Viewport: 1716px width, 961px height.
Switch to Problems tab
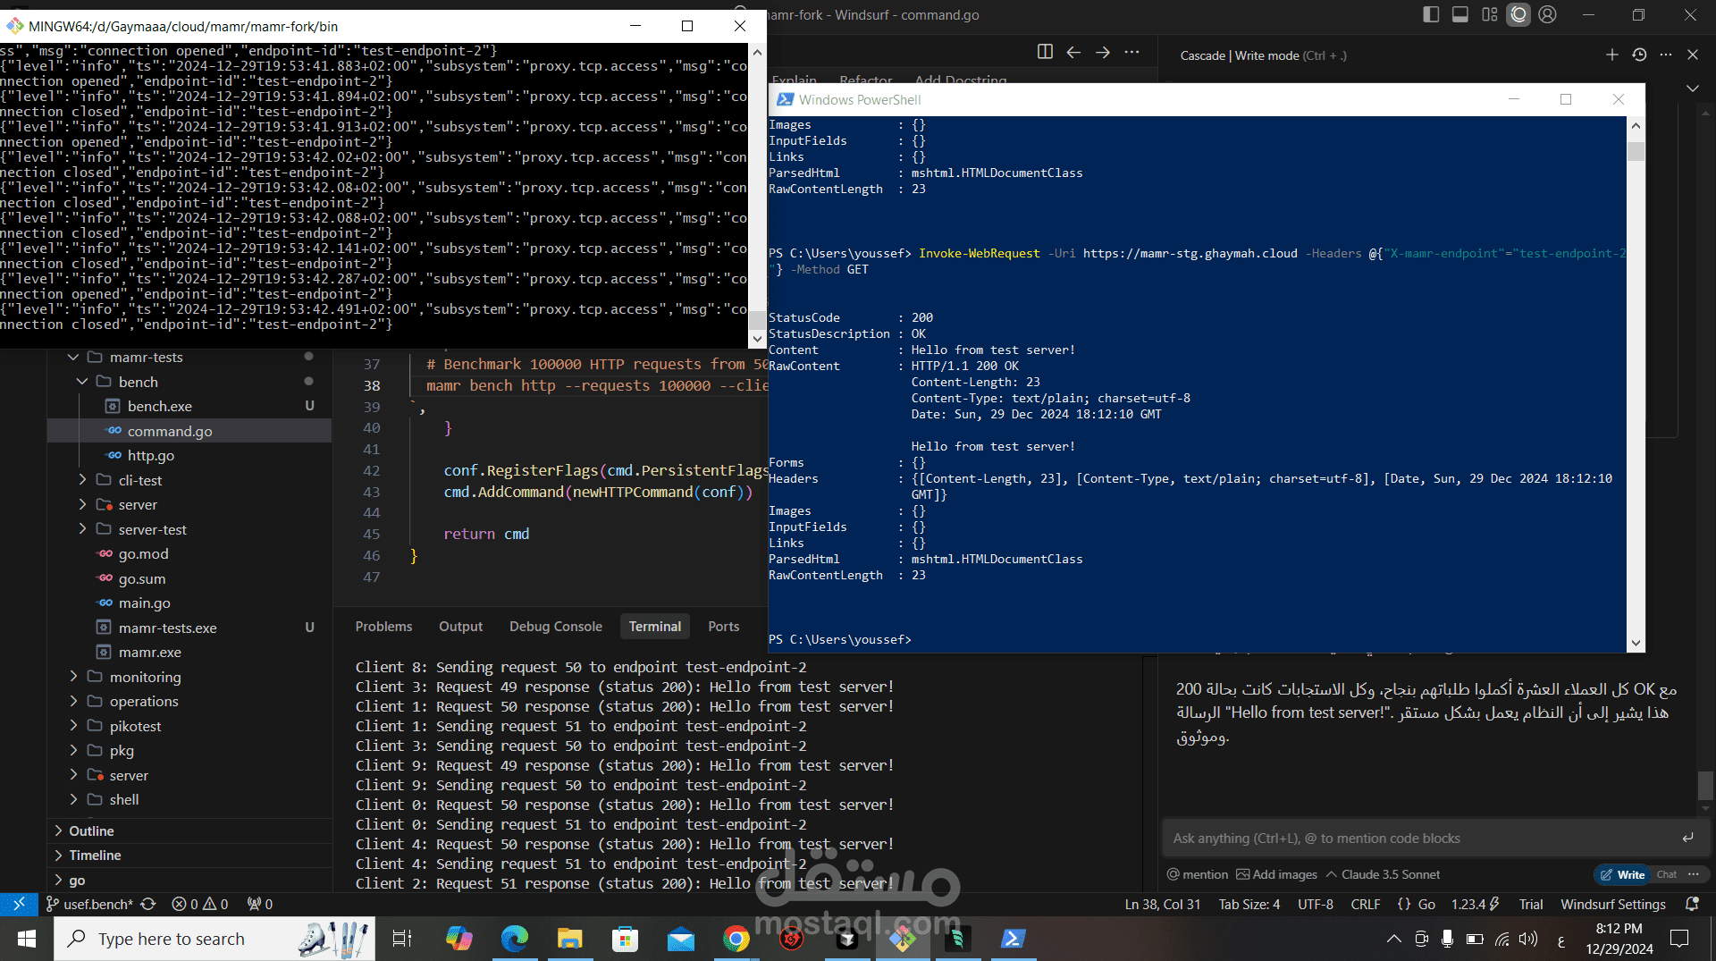(x=383, y=626)
